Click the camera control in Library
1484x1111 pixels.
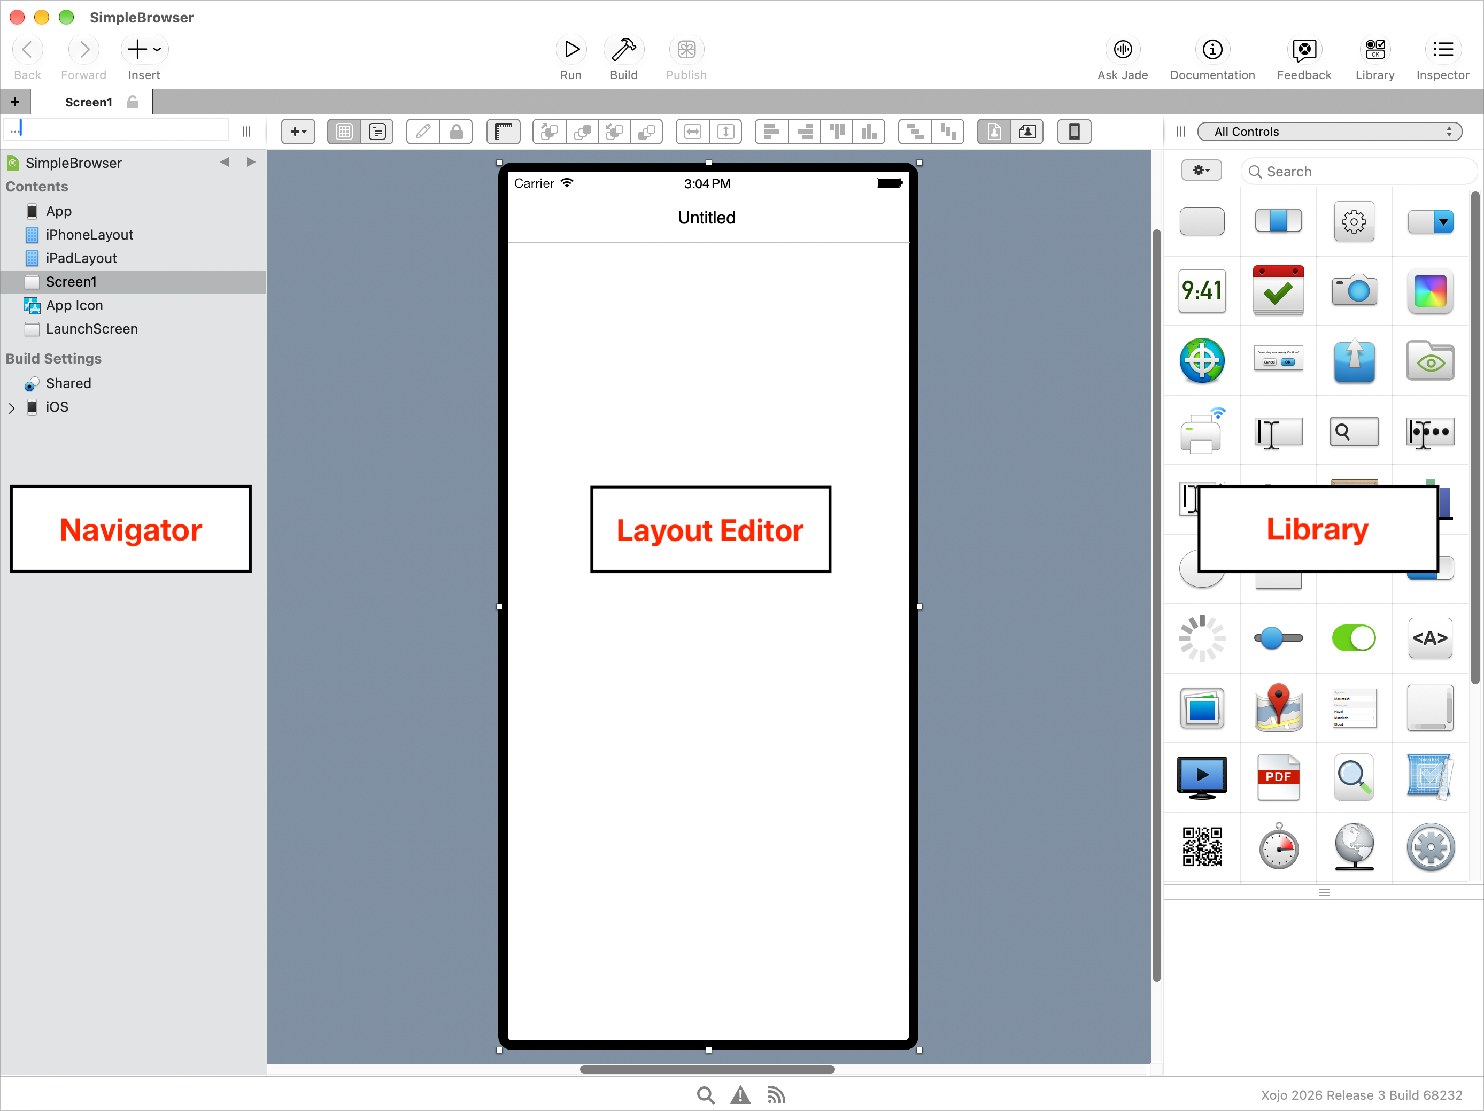pos(1354,290)
